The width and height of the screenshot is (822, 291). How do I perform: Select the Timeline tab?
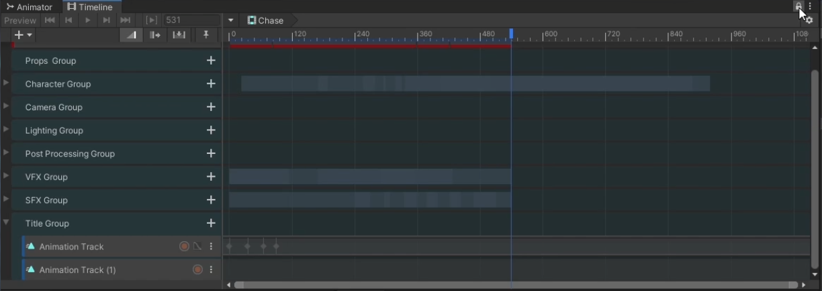click(90, 7)
